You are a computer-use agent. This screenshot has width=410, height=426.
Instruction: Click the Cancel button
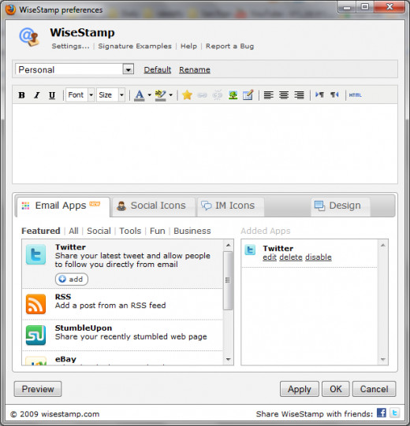tap(374, 389)
